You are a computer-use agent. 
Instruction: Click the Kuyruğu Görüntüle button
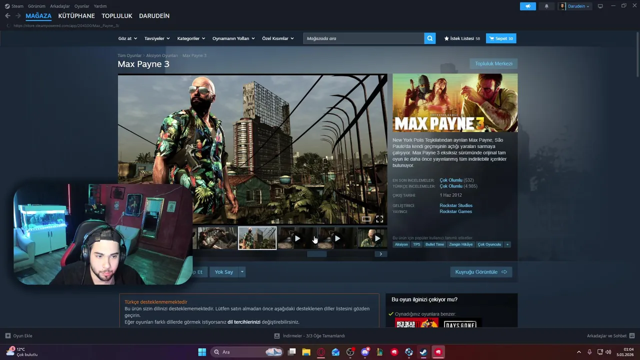click(x=481, y=272)
